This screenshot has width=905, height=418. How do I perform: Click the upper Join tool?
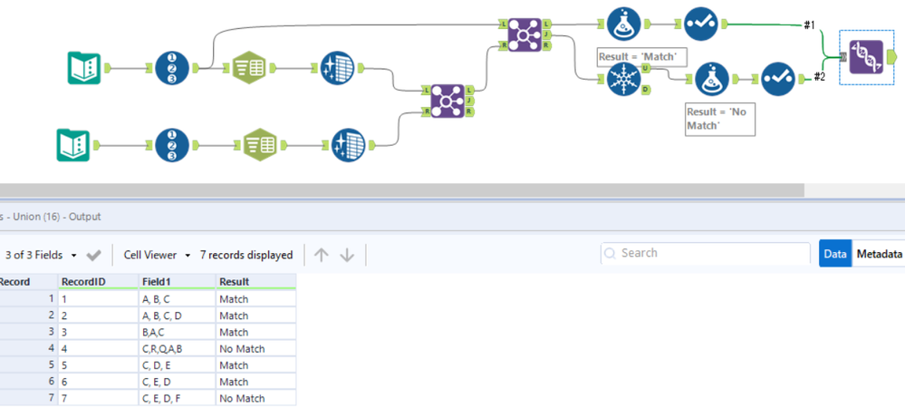525,34
